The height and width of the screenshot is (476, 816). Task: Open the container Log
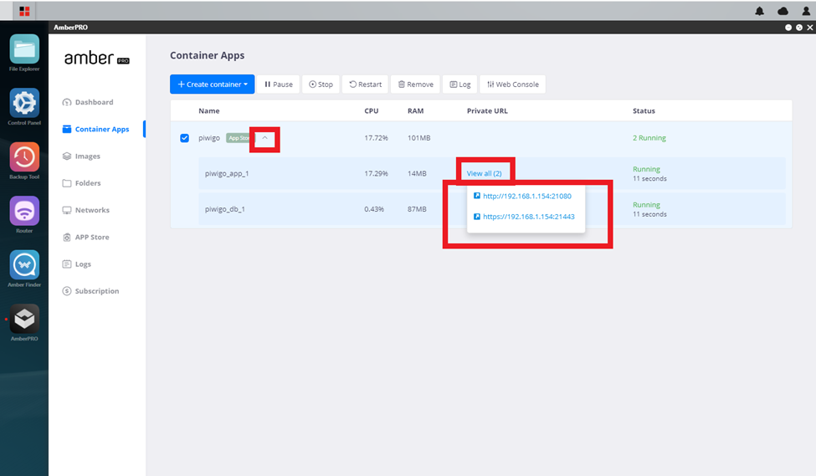pos(460,84)
